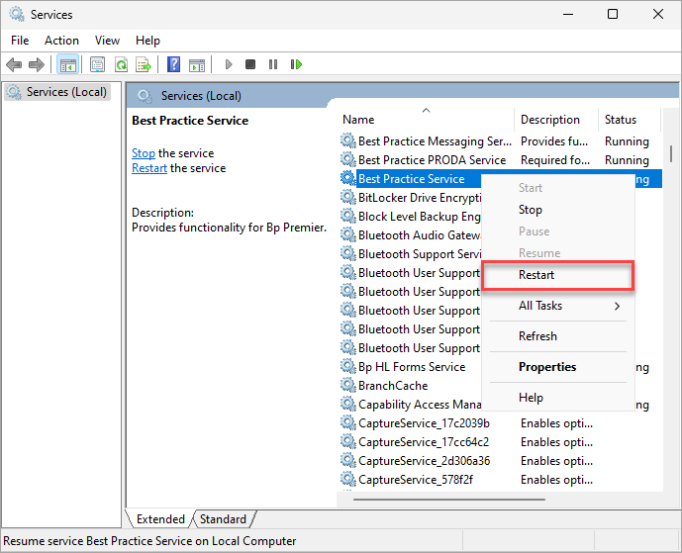
Task: Click gear icon beside Capability Access Manager
Action: click(348, 404)
